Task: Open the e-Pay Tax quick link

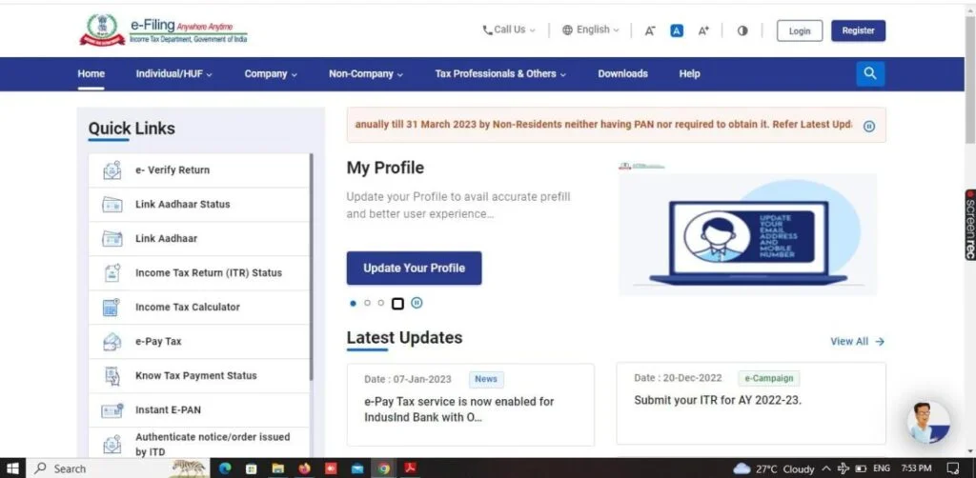Action: 198,341
